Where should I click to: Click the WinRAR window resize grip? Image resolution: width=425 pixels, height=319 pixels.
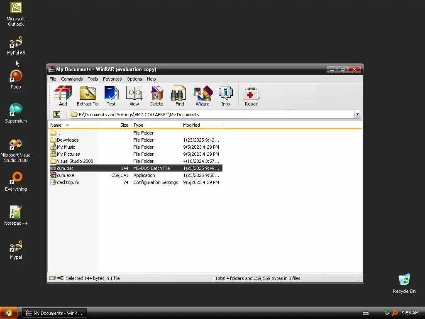click(x=360, y=279)
